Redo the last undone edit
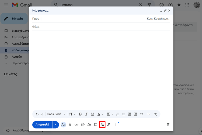This screenshot has height=135, width=202. (x=42, y=114)
